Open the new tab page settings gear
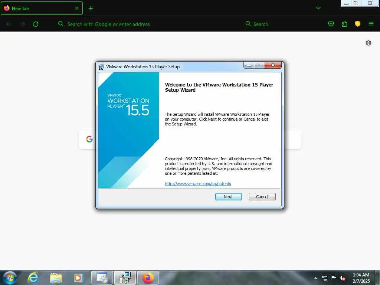The image size is (380, 285). (x=368, y=43)
